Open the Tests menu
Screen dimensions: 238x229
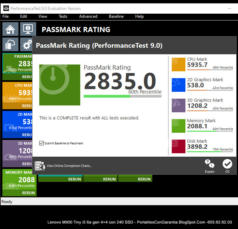(63, 16)
